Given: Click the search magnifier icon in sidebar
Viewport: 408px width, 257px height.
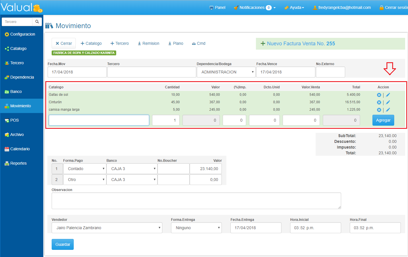Looking at the screenshot, I should [x=37, y=22].
